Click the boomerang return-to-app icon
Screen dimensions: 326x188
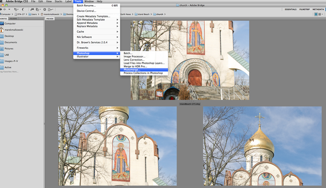click(x=24, y=9)
